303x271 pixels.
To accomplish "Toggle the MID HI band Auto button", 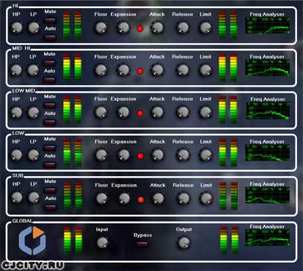I will coord(49,80).
